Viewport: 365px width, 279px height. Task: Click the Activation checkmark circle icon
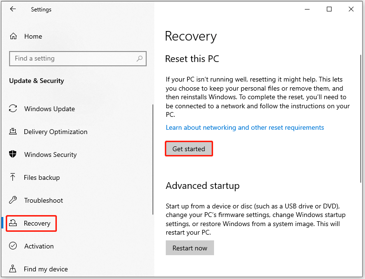pyautogui.click(x=13, y=246)
